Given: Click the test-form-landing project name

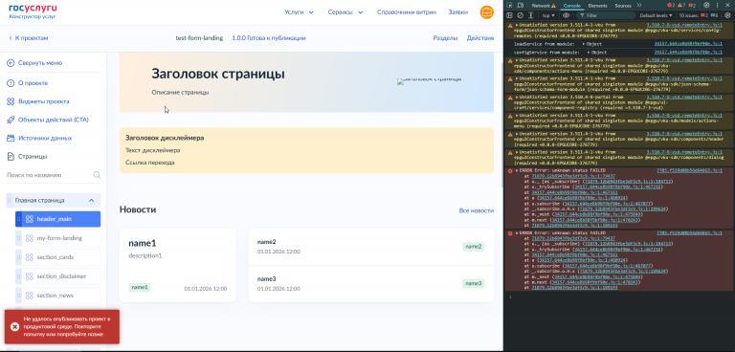Looking at the screenshot, I should (199, 38).
